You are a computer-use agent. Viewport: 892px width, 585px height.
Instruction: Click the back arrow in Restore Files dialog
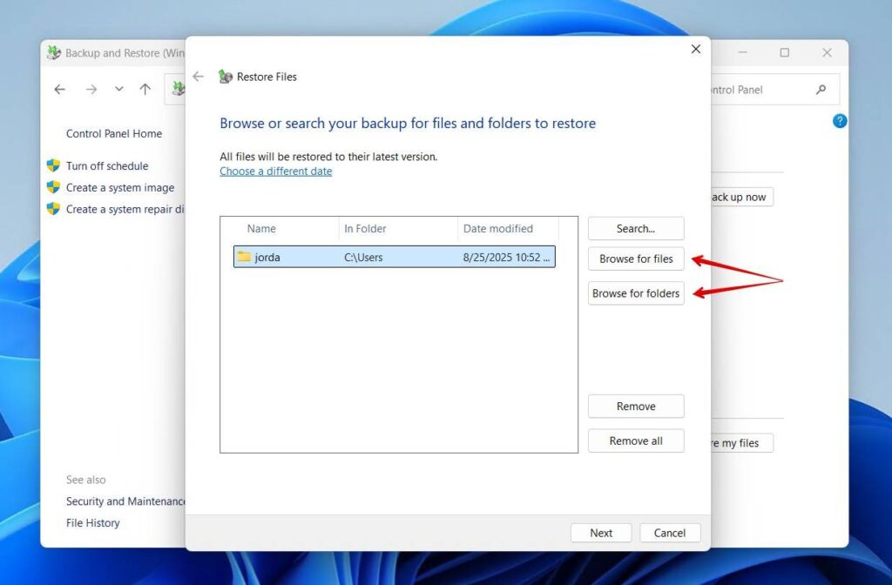tap(198, 77)
